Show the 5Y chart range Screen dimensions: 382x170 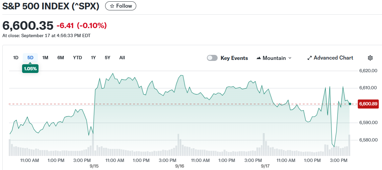click(x=107, y=58)
